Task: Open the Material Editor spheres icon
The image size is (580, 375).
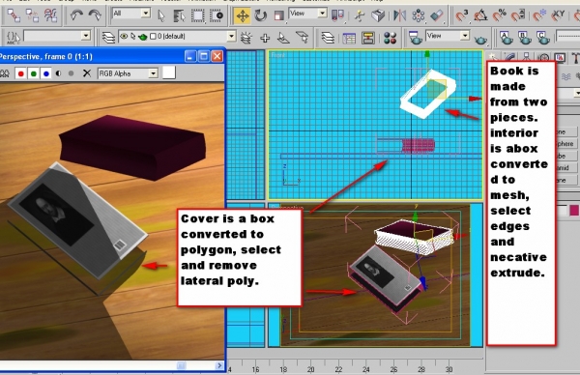Action: (x=390, y=38)
